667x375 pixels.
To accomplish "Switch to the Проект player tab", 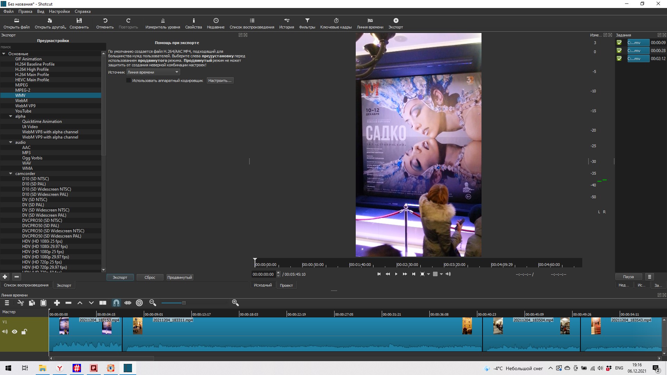I will click(x=286, y=285).
